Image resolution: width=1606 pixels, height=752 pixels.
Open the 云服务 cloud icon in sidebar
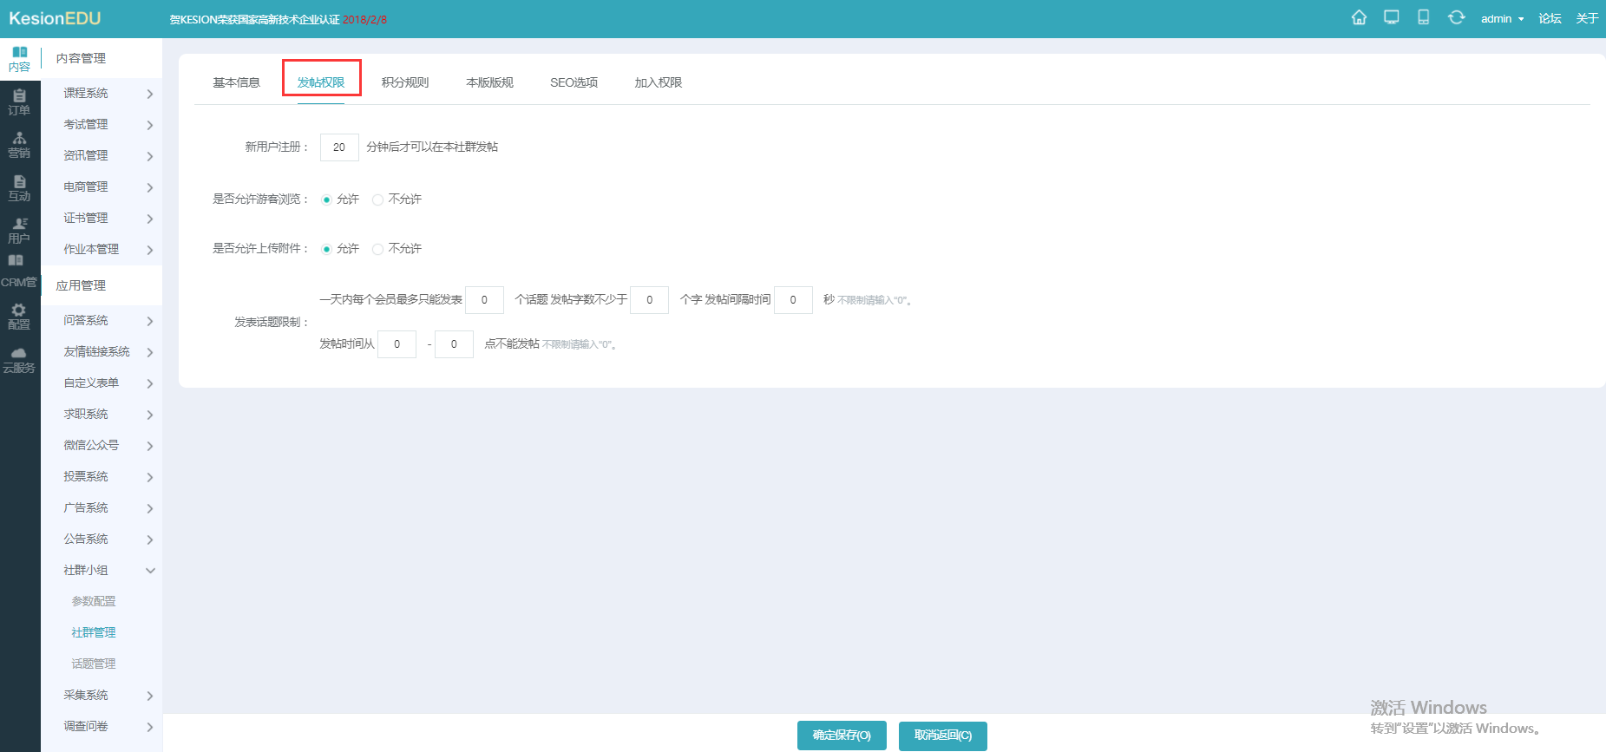click(x=19, y=360)
